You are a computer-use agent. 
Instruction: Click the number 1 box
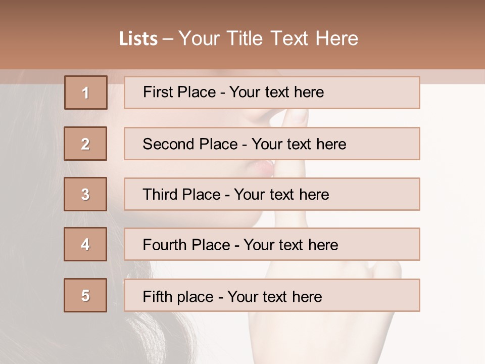[85, 93]
